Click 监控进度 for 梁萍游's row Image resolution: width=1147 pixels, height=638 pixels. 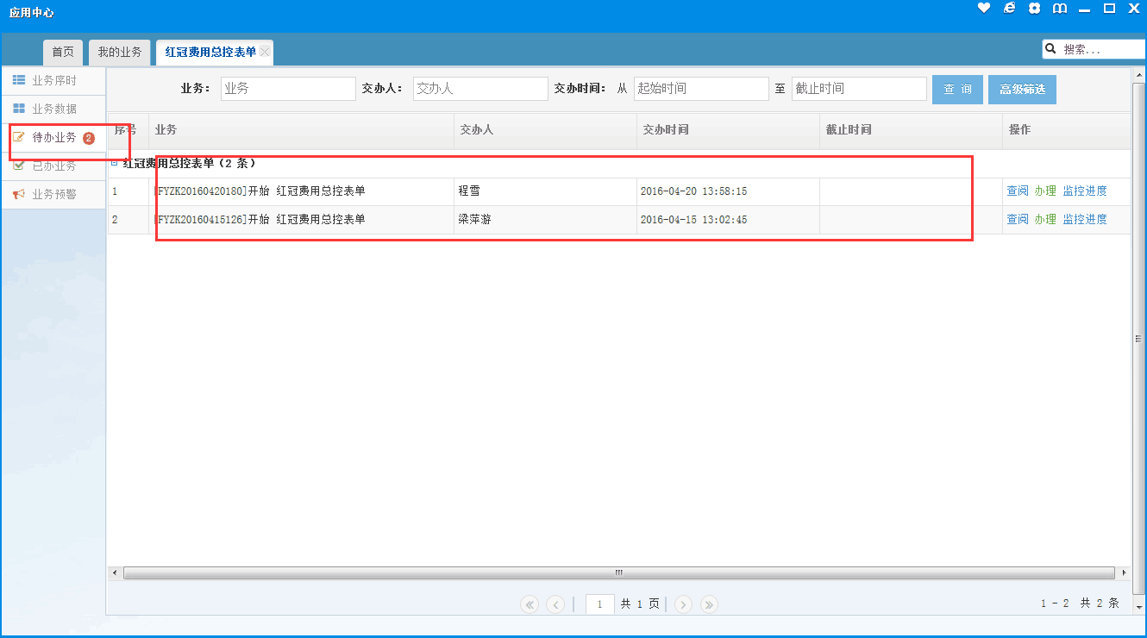(1085, 220)
